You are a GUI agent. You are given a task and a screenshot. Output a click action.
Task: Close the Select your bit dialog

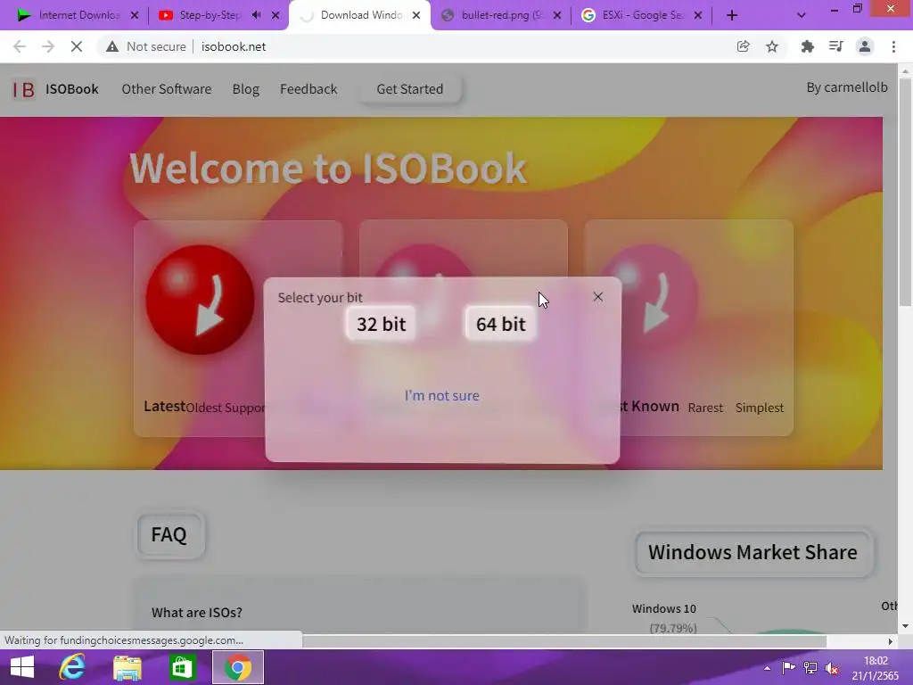pos(598,297)
